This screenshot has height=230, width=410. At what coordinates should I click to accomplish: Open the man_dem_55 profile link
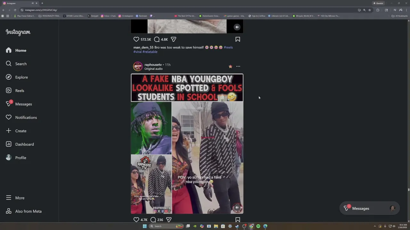143,47
